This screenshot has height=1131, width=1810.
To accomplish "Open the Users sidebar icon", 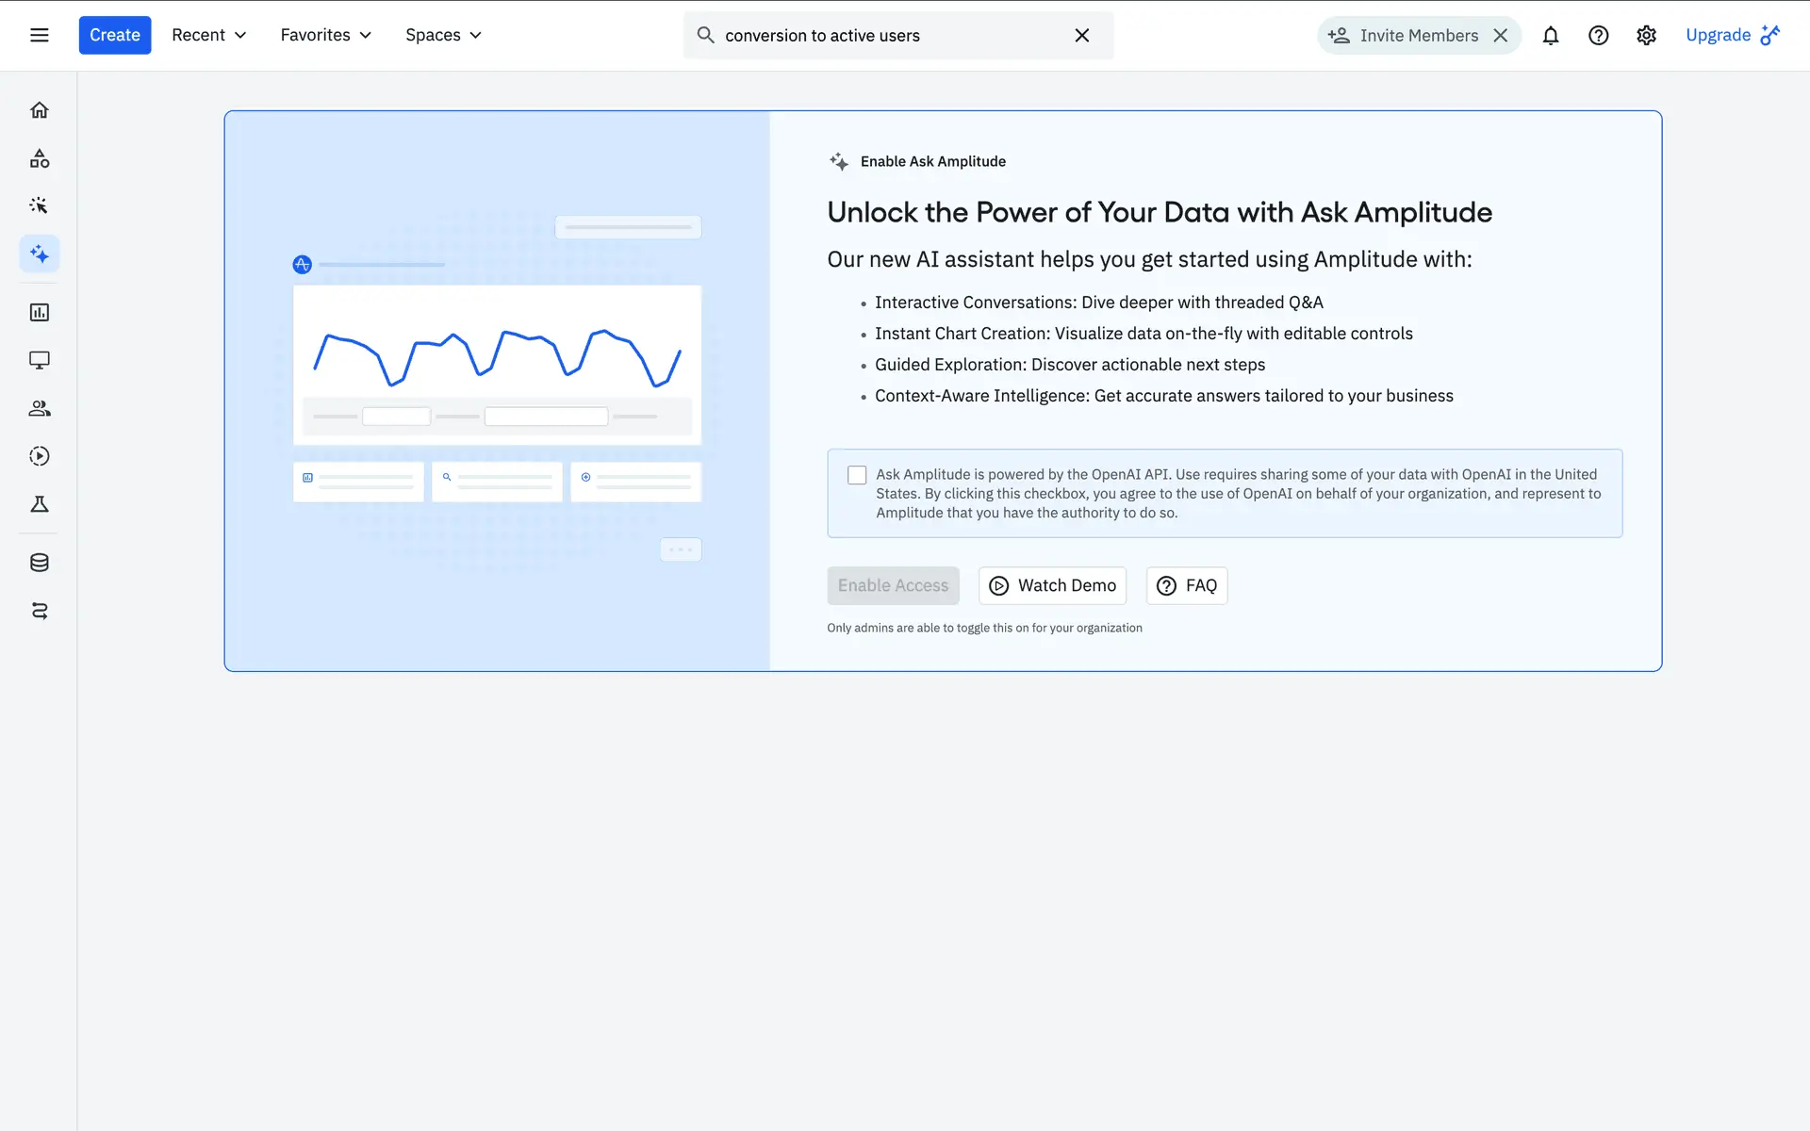I will click(39, 408).
